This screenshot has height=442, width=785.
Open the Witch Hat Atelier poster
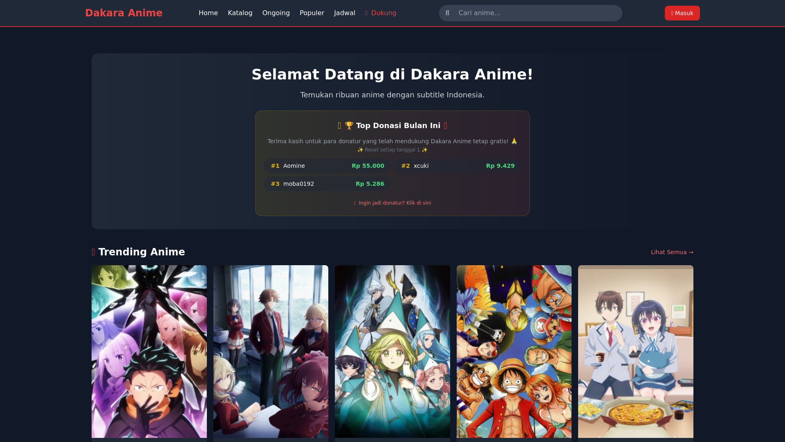[x=392, y=352]
